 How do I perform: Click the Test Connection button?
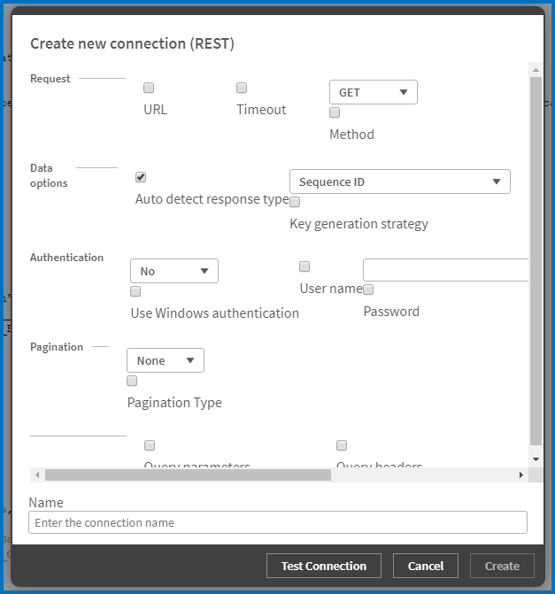pyautogui.click(x=323, y=566)
